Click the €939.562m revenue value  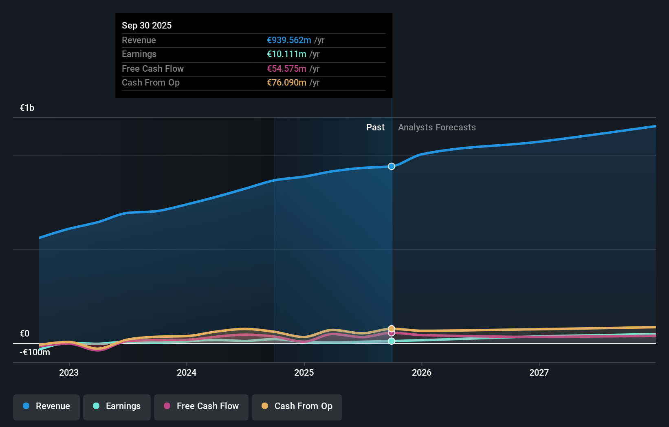point(290,40)
